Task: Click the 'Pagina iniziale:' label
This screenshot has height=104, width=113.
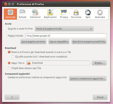Action: (16, 36)
